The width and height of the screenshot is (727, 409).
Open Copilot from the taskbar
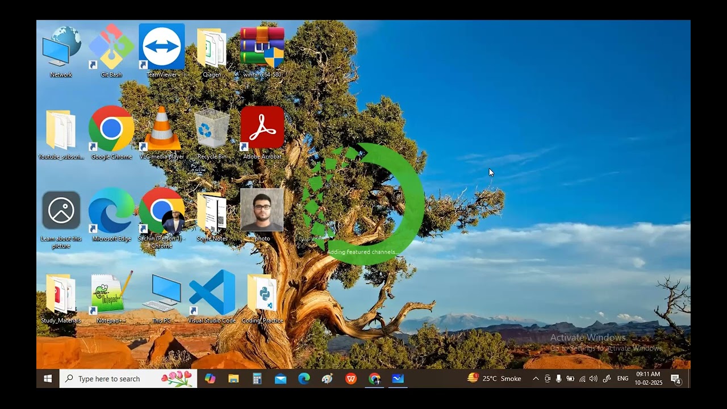(210, 378)
